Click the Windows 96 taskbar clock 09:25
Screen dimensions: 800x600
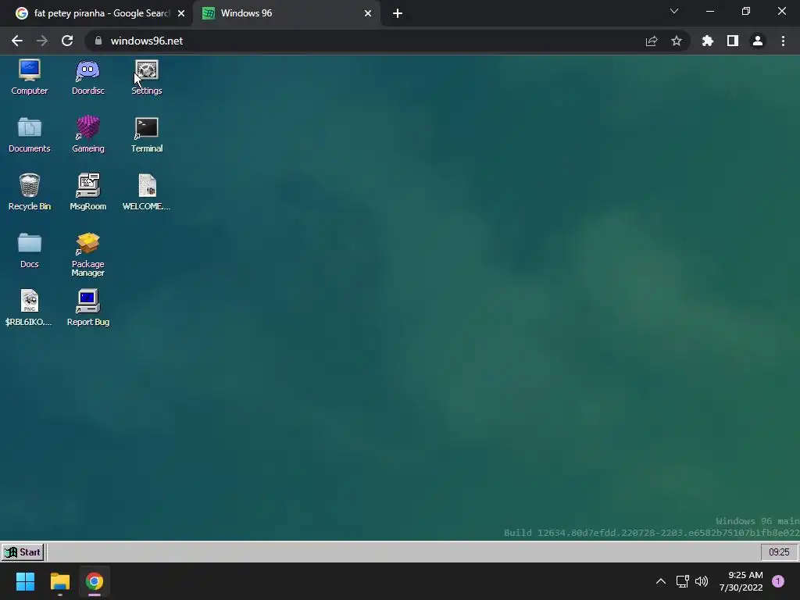(x=779, y=552)
